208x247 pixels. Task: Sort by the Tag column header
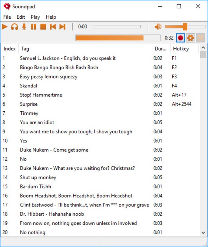(x=85, y=49)
